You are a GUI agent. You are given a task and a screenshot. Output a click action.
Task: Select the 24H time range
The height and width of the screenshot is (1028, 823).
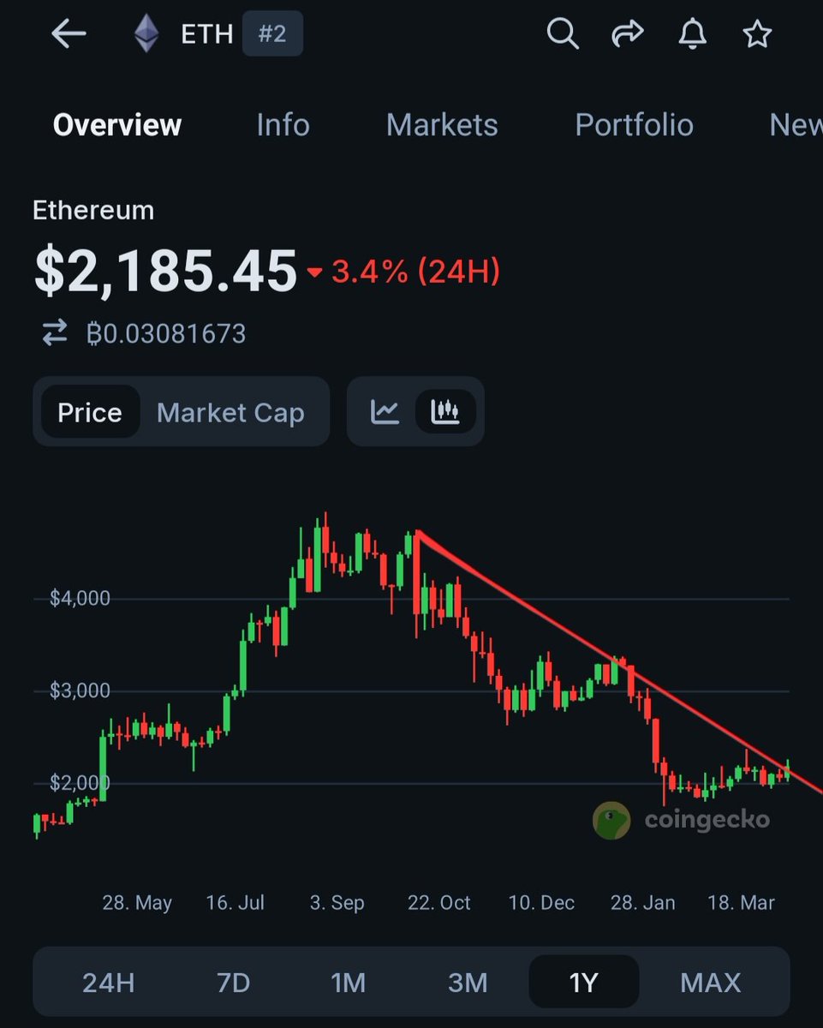[109, 982]
